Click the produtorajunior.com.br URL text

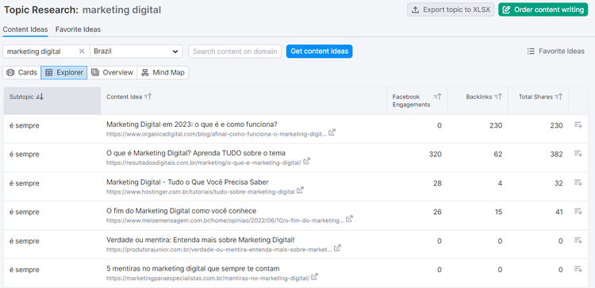[219, 249]
